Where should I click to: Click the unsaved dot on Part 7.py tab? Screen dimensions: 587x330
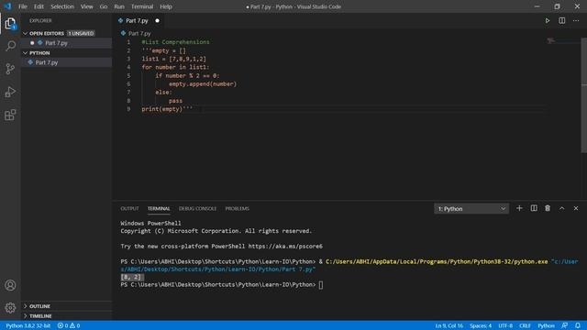click(x=157, y=20)
